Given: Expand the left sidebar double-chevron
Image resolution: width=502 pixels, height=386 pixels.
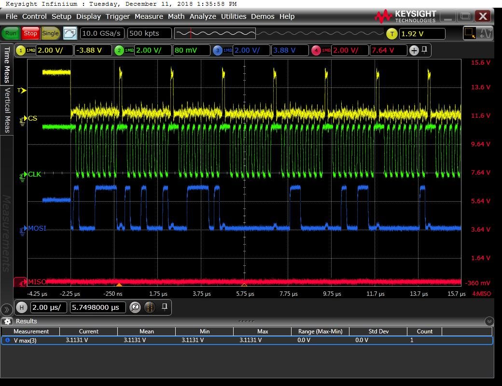Looking at the screenshot, I should (x=7, y=309).
